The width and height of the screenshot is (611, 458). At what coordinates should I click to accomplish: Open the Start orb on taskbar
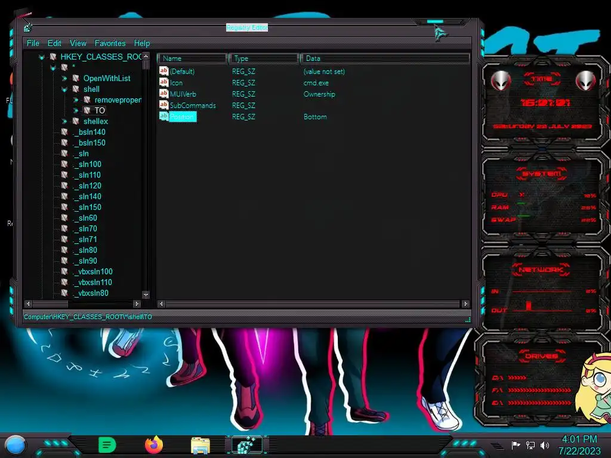click(15, 445)
